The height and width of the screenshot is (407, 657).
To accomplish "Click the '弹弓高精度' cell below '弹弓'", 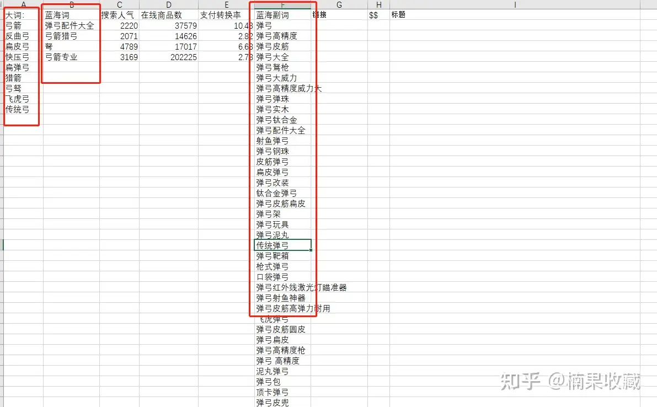I will 282,36.
